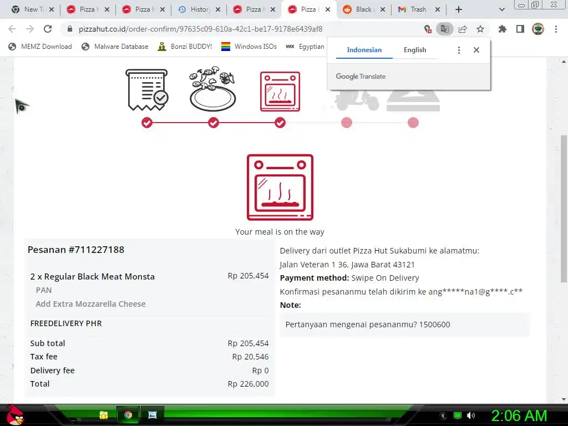Click the site lock icon in address bar
568x426 pixels.
(70, 29)
